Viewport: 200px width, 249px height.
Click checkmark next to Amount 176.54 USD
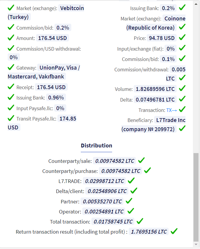[x=11, y=38]
